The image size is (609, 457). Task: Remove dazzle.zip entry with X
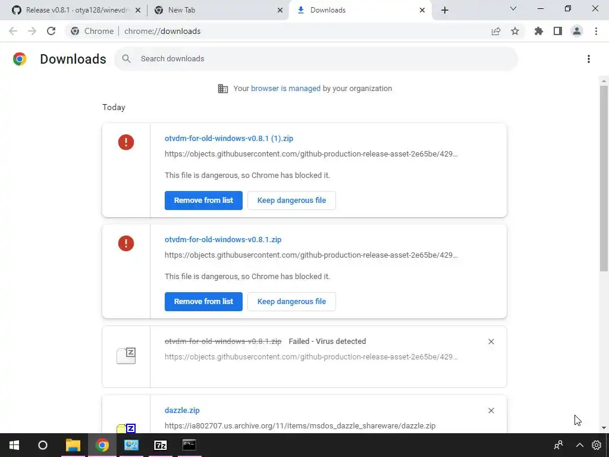491,411
